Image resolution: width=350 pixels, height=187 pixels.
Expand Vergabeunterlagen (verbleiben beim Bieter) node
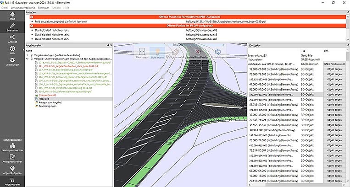pos(27,55)
